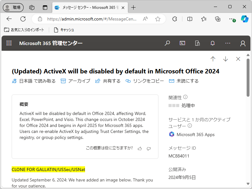Screen dimensions: 252x189
Task: Open the notifications bell
Action: pos(213,43)
